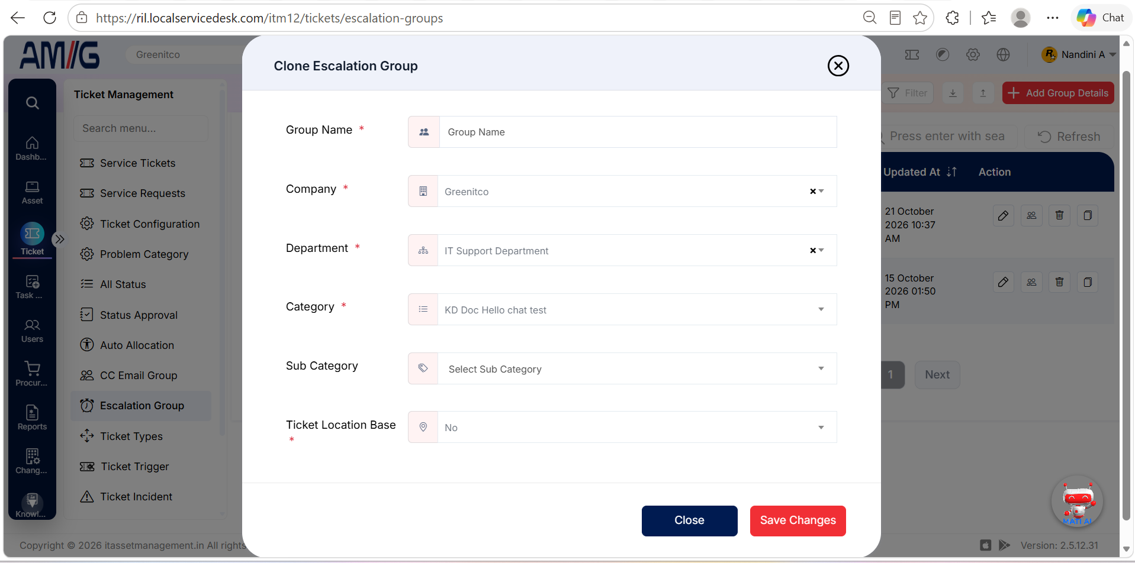Open the Department dropdown
The image size is (1135, 563).
(x=821, y=251)
